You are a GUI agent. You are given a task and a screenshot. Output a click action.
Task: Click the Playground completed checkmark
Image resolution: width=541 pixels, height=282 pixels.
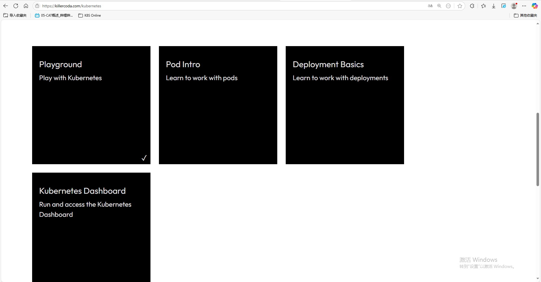(144, 158)
